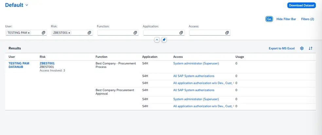The width and height of the screenshot is (322, 135).
Task: Click the Hide Filter Bar button
Action: (x=286, y=19)
